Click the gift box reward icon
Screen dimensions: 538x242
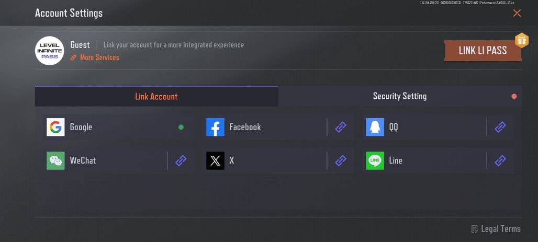click(522, 40)
